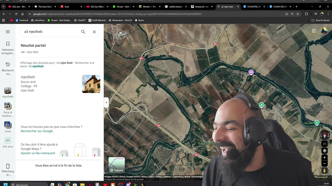Image resolution: width=332 pixels, height=186 pixels.
Task: Open Recherches récentes history in the sidebar
Action: tap(8, 69)
